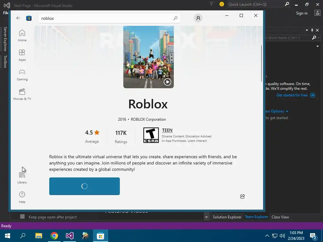Viewport: 323px width, 242px height.
Task: Click the taskbar clock showing 1:03 PM
Action: coord(296,236)
